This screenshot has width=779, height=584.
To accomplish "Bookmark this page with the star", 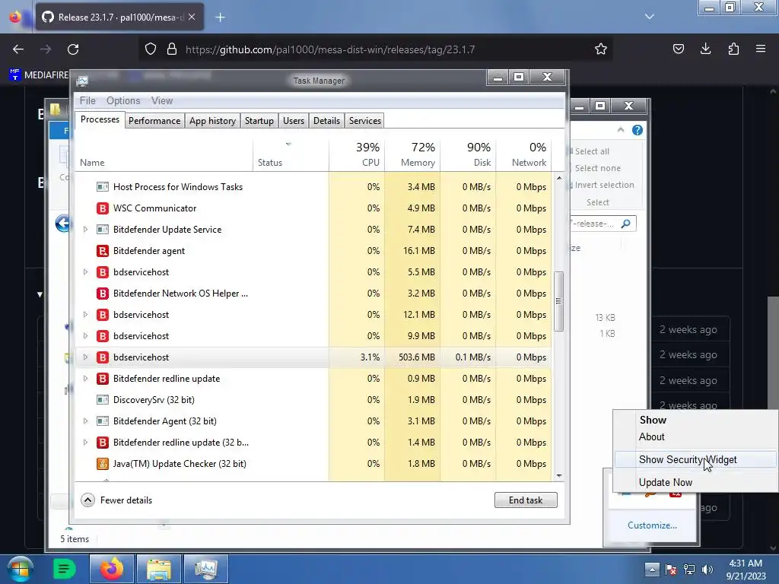I will (601, 49).
